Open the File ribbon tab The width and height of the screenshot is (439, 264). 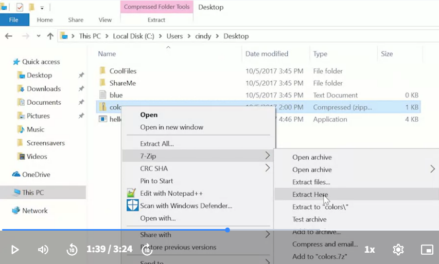(x=14, y=20)
